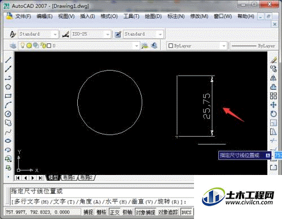Image resolution: width=282 pixels, height=219 pixels.
Task: Select the Polygon draw tool
Action: pyautogui.click(x=8, y=87)
